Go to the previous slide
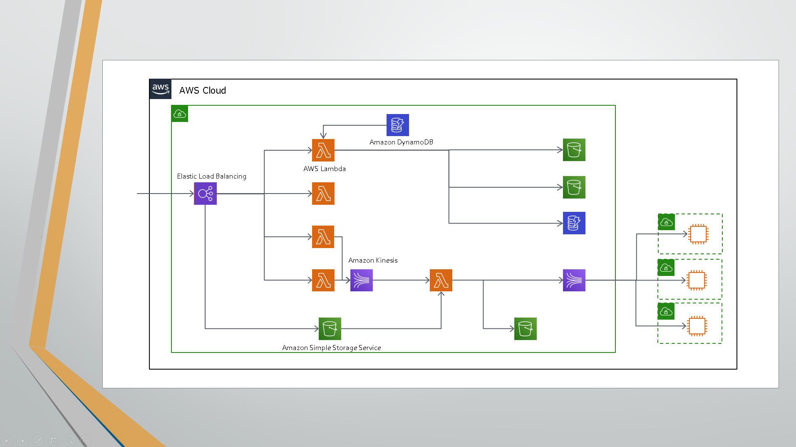Viewport: 796px width, 447px height. [7, 440]
